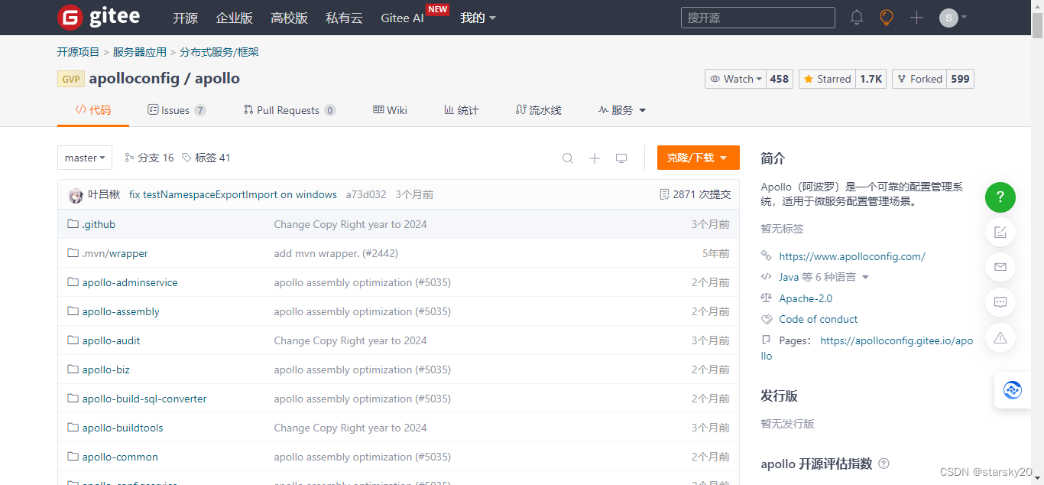The image size is (1044, 485).
Task: Click the 分布式服务/框架 breadcrumb
Action: [219, 52]
